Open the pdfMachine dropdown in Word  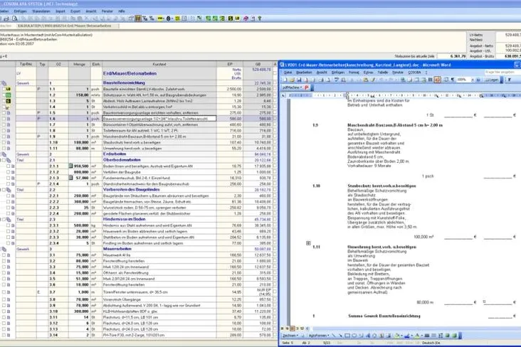click(301, 87)
